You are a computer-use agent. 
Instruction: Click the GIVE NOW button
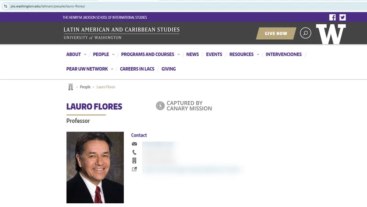276,33
